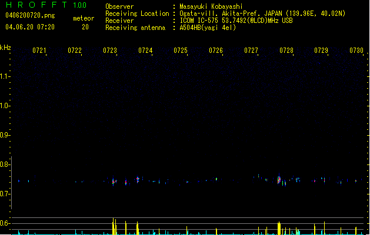This screenshot has height=235, width=370.
Task: Click the strong meteor echo just after 0723
Action: [x=114, y=182]
